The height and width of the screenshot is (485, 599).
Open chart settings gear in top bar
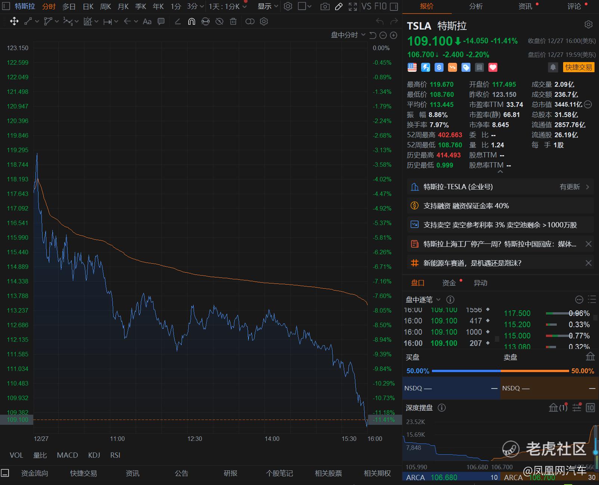288,6
